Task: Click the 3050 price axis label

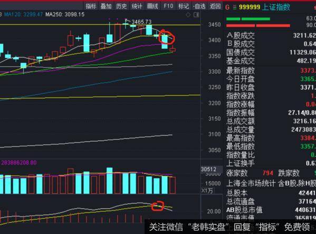Action: coord(214,150)
